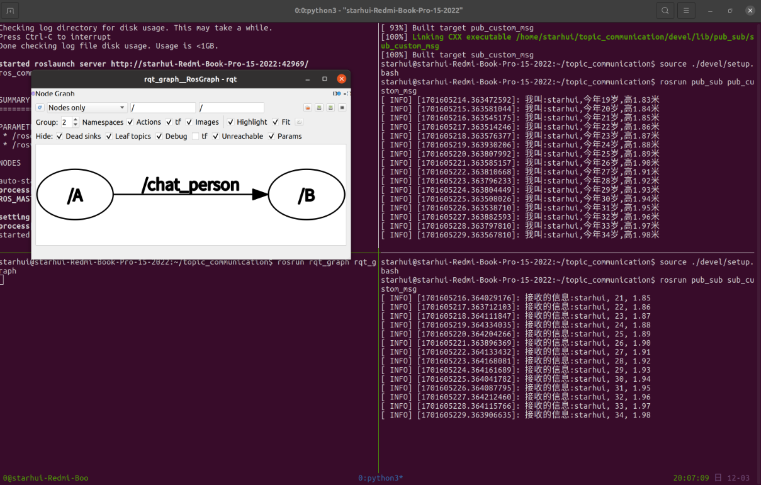Minimize the terminal window
The image size is (761, 485).
tap(710, 11)
